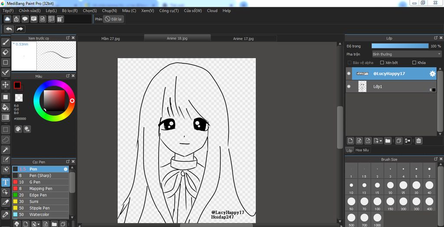Open settings gear of the Pen brush

(x=66, y=169)
